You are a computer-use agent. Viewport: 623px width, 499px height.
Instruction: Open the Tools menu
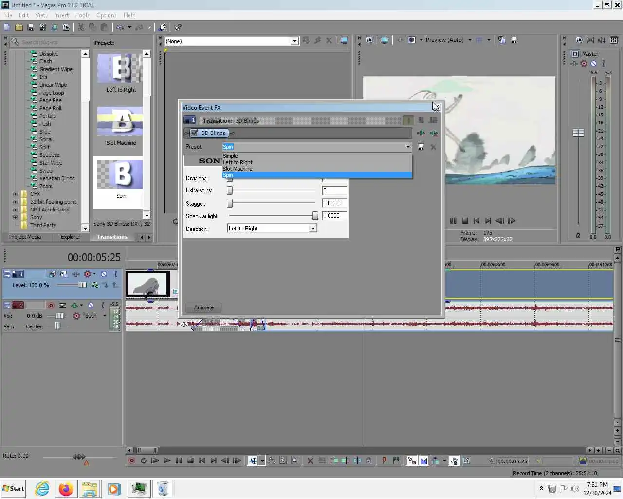82,15
